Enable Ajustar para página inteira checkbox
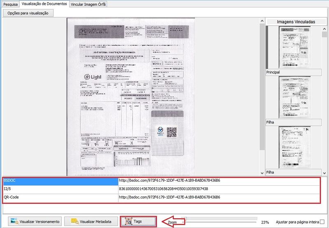329x228 pixels. [322, 221]
